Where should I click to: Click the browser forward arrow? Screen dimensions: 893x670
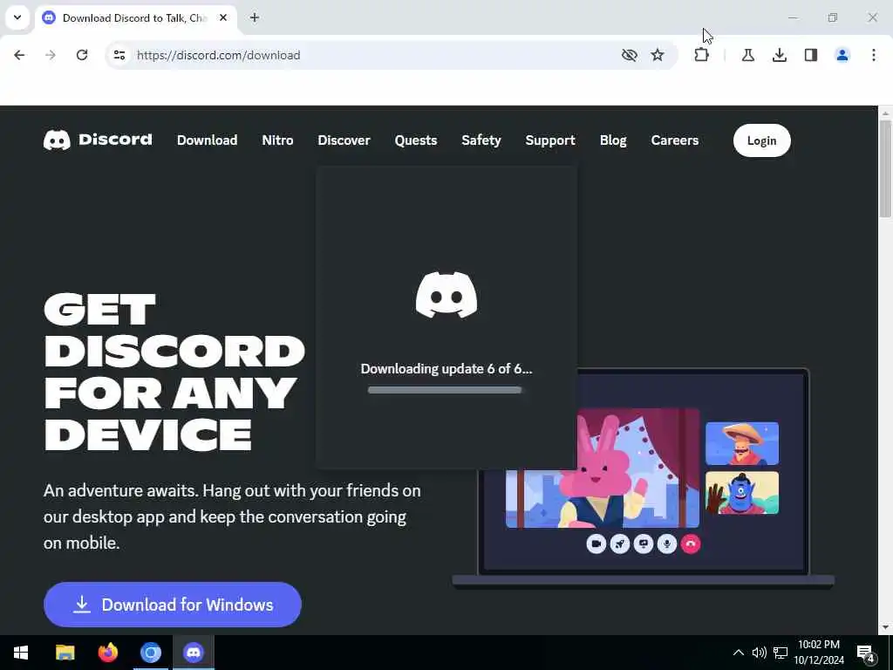point(50,55)
